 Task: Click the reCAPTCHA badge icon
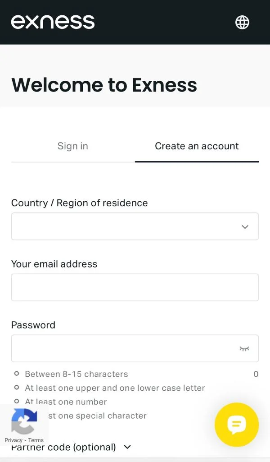click(x=24, y=421)
